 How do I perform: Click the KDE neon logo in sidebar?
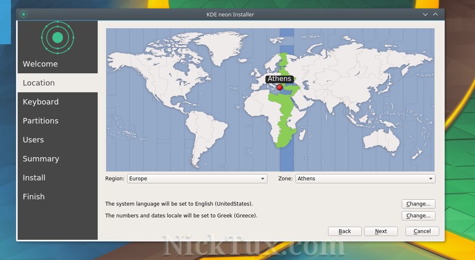[58, 38]
